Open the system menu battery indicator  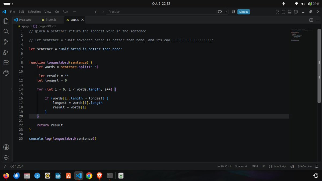click(x=314, y=4)
